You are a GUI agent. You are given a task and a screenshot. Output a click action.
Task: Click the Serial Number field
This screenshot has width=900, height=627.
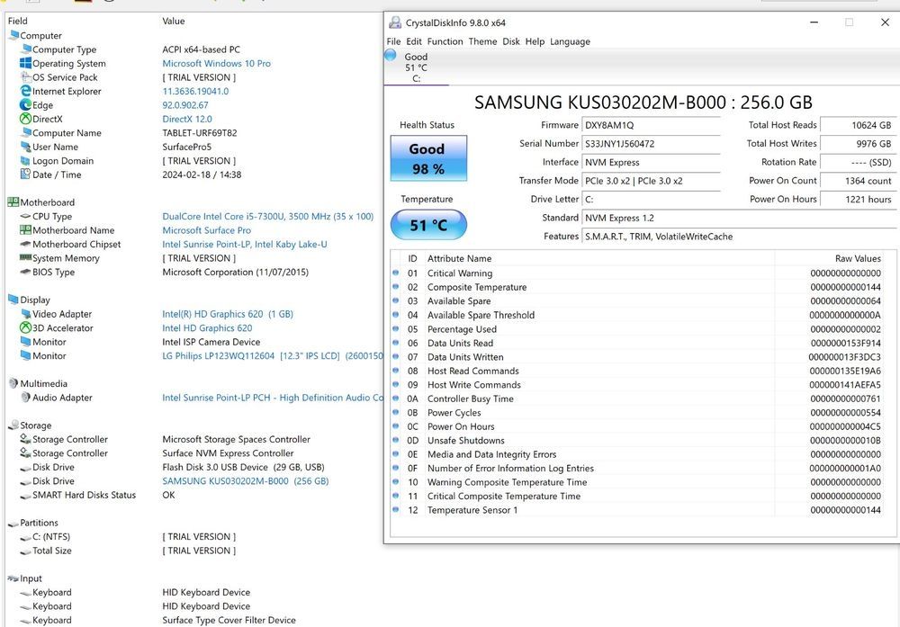[651, 143]
